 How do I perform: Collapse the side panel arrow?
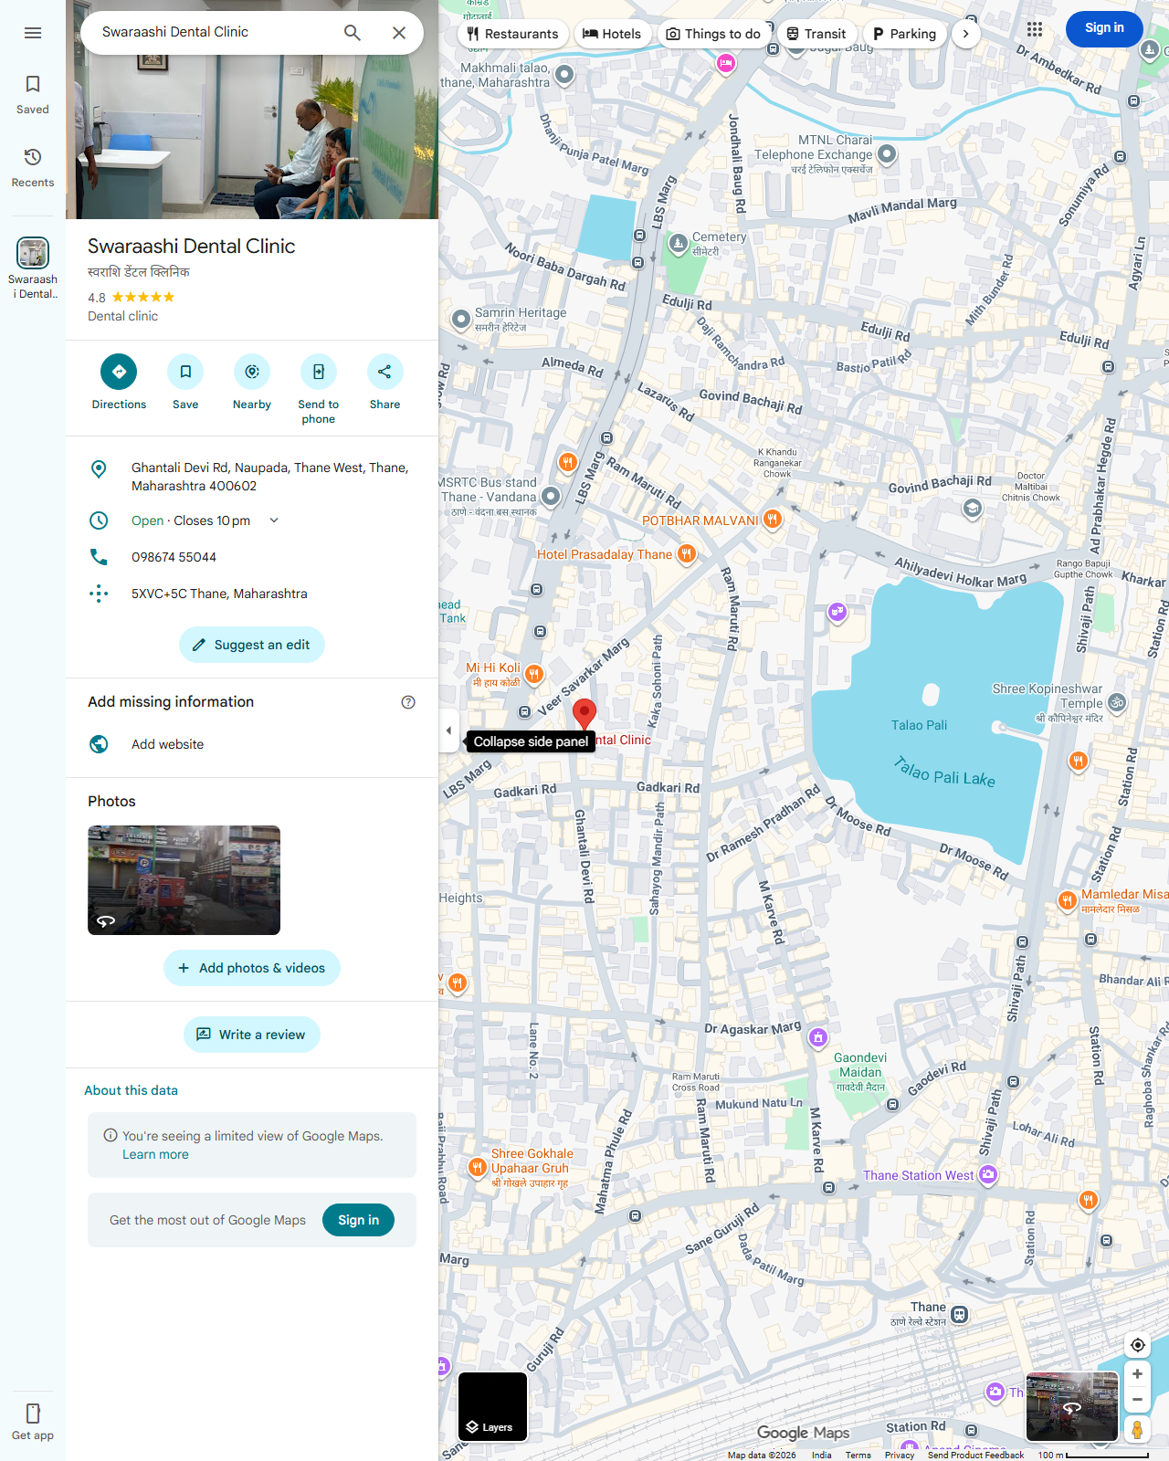tap(448, 730)
